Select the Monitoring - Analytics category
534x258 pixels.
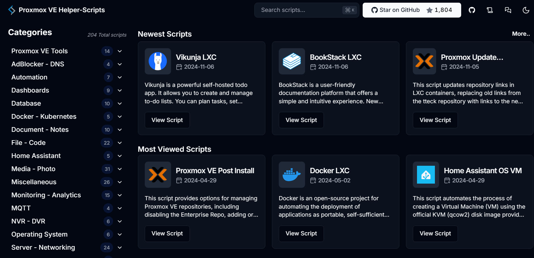click(x=46, y=195)
